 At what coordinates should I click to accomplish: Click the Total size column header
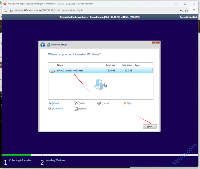(x=108, y=65)
